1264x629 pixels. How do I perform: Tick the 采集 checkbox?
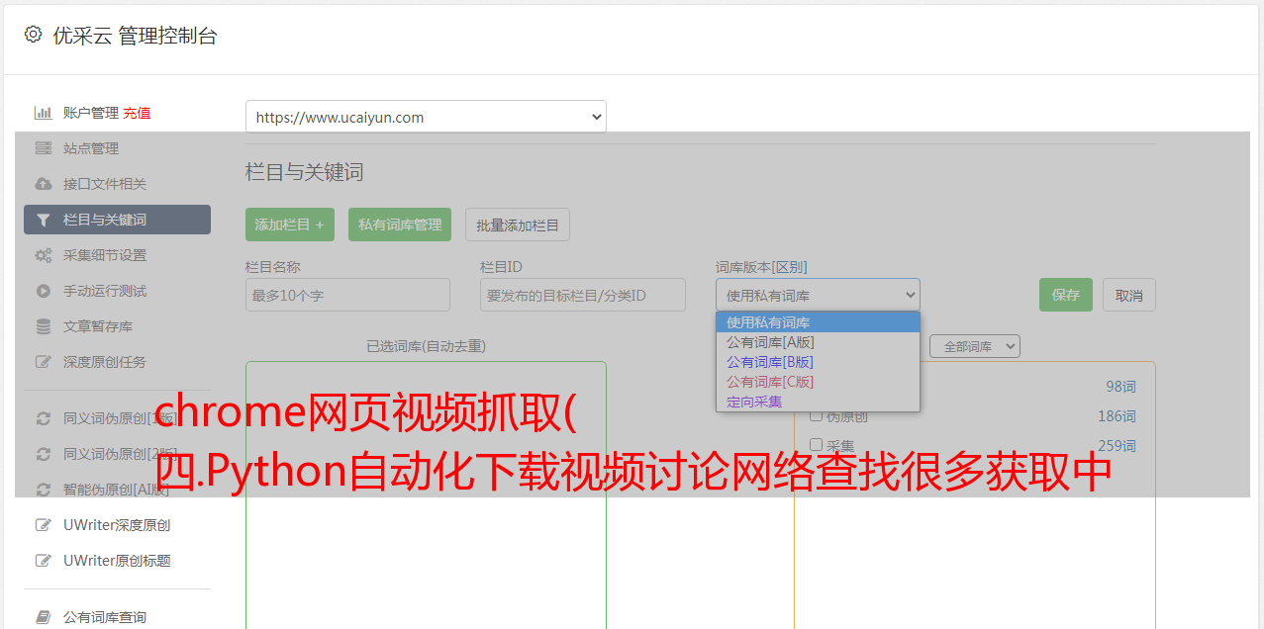tap(817, 444)
